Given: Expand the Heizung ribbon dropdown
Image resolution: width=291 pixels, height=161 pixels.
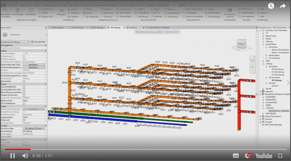Looking at the screenshot, I should pos(172,9).
